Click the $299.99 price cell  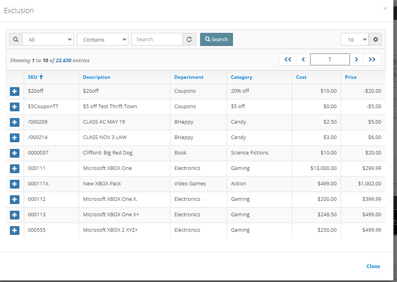tap(372, 168)
